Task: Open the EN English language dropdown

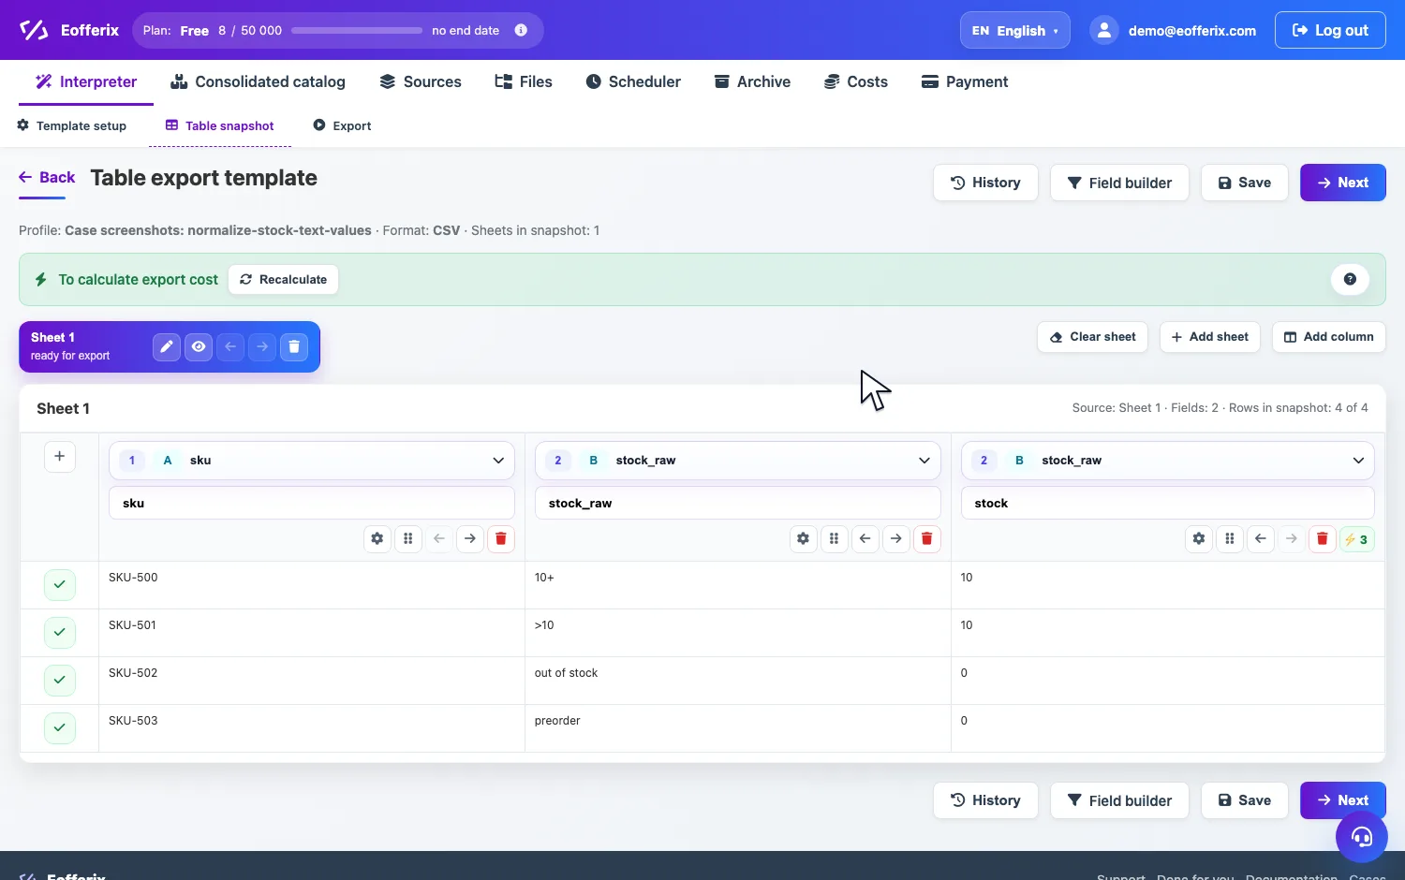Action: tap(1014, 30)
